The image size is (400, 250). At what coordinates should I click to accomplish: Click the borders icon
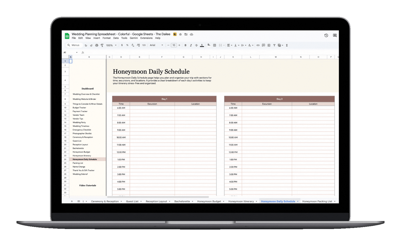(214, 45)
